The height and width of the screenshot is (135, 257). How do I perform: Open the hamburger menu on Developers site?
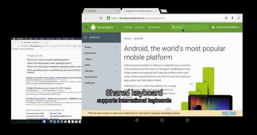86,27
